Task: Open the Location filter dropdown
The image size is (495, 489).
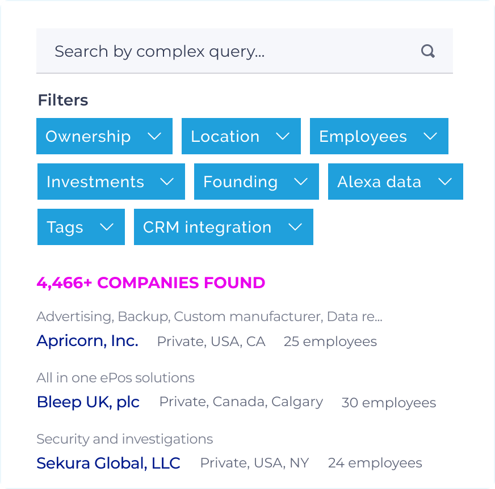Action: [x=241, y=136]
